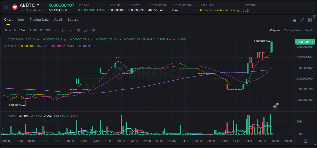
Task: Select the 1D timeframe option
Action: 41,30
